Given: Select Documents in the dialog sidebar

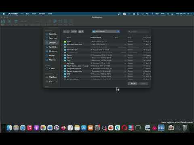Looking at the screenshot, I should pos(52,43).
